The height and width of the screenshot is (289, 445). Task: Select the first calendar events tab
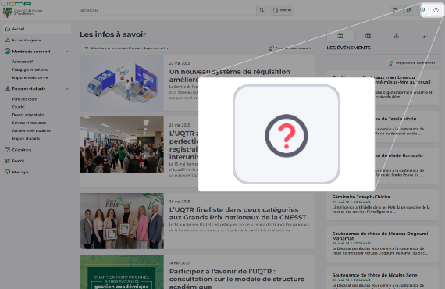pos(340,36)
